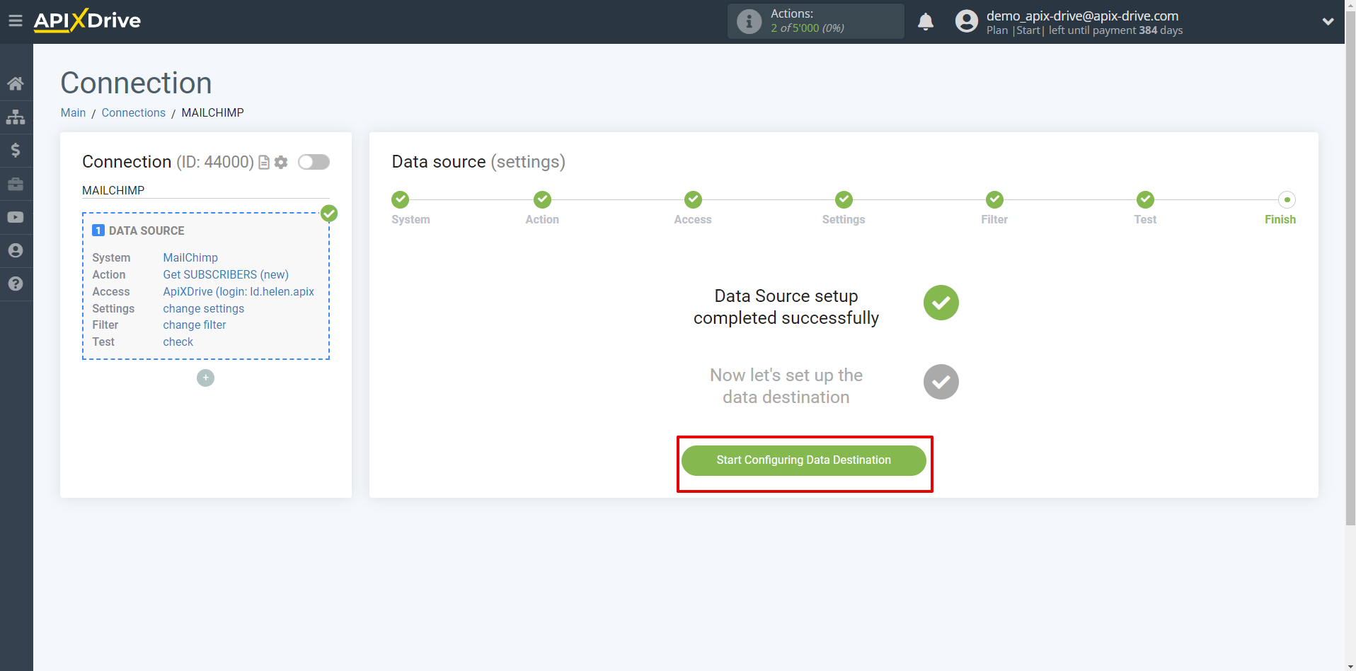Click the connection document copy icon
This screenshot has width=1356, height=671.
point(264,163)
